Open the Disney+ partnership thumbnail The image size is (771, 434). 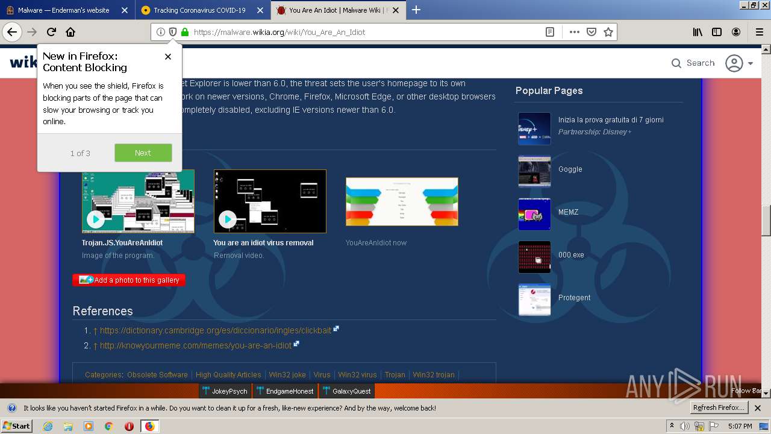(534, 128)
